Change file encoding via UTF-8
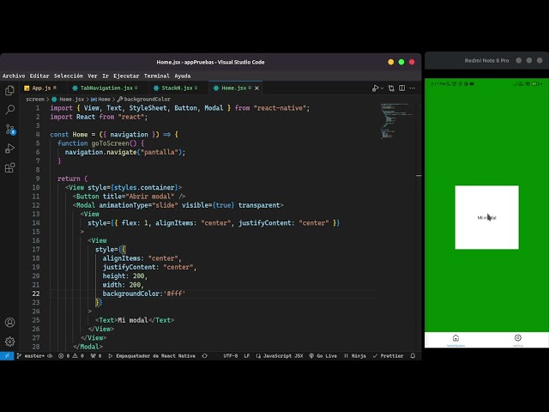This screenshot has height=412, width=549. click(x=231, y=356)
